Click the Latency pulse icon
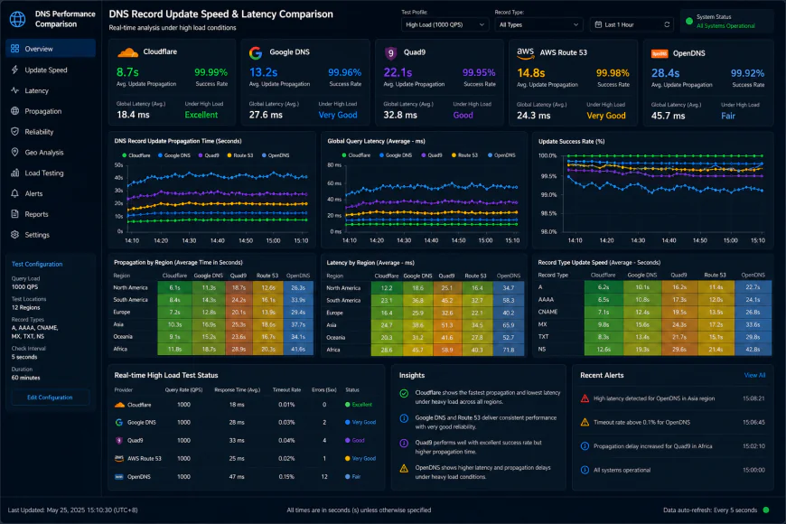Viewport: 786px width, 524px height. [15, 90]
